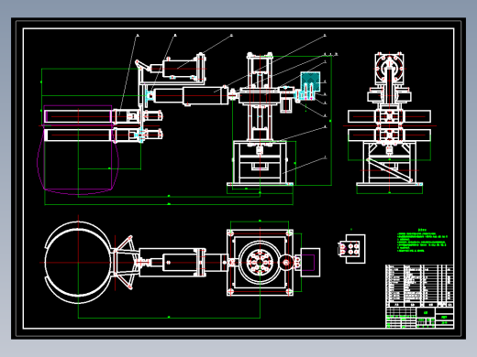Select the small four-hole detail view
The height and width of the screenshot is (357, 477).
click(x=351, y=249)
